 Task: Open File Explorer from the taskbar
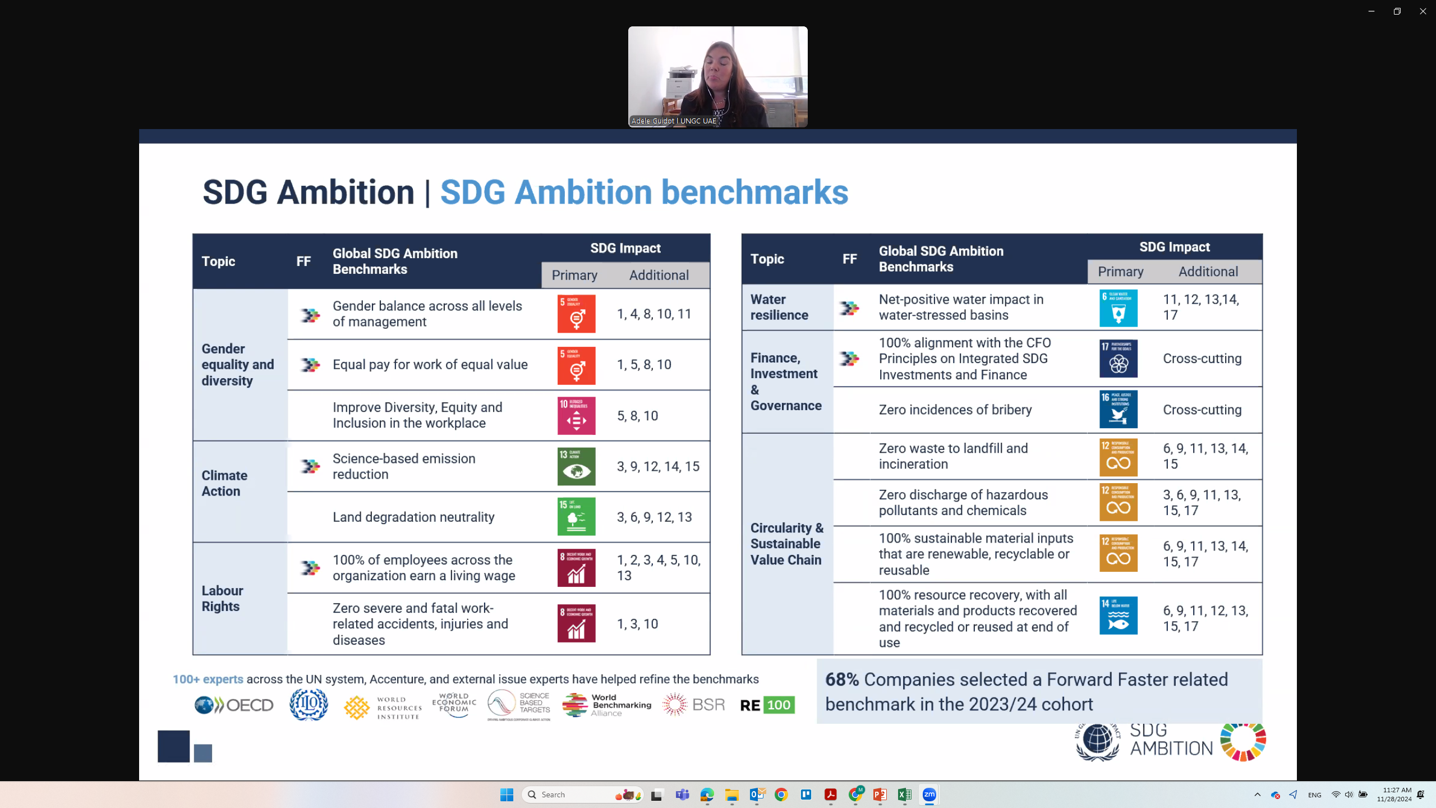(731, 795)
